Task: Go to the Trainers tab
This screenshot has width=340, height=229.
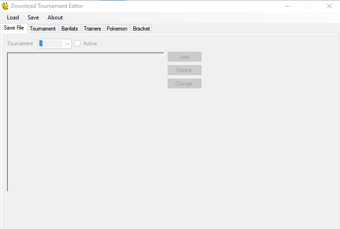Action: click(92, 29)
